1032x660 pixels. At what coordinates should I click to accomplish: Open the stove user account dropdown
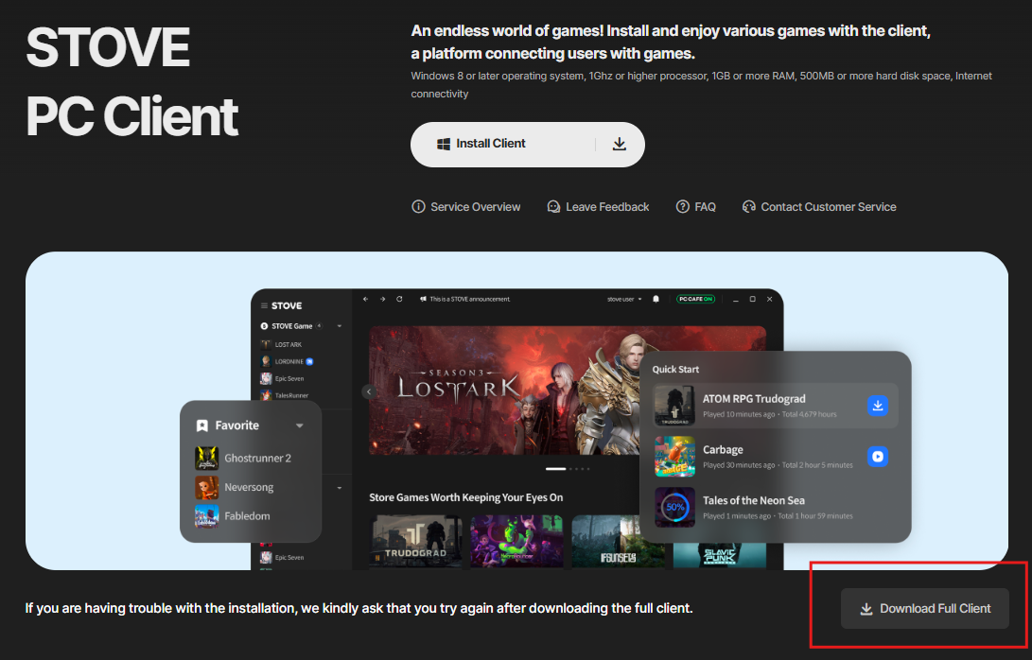[x=624, y=299]
